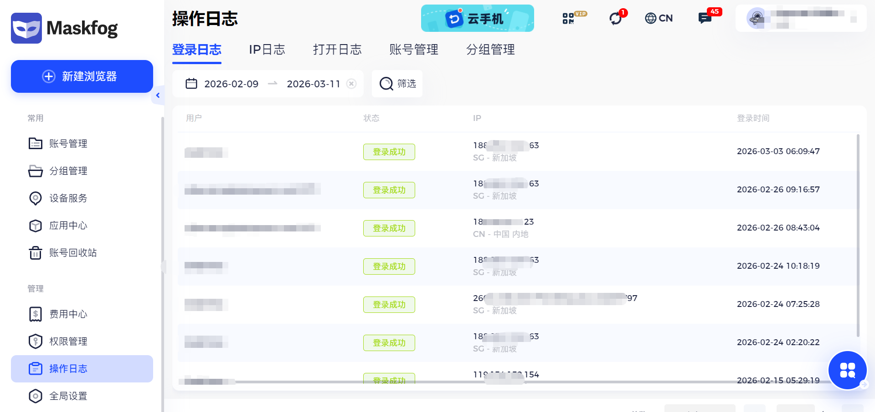Clear the date range filter
Viewport: 875px width, 412px height.
[x=351, y=84]
